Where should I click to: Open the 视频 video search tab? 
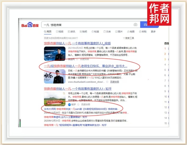(x=60, y=32)
